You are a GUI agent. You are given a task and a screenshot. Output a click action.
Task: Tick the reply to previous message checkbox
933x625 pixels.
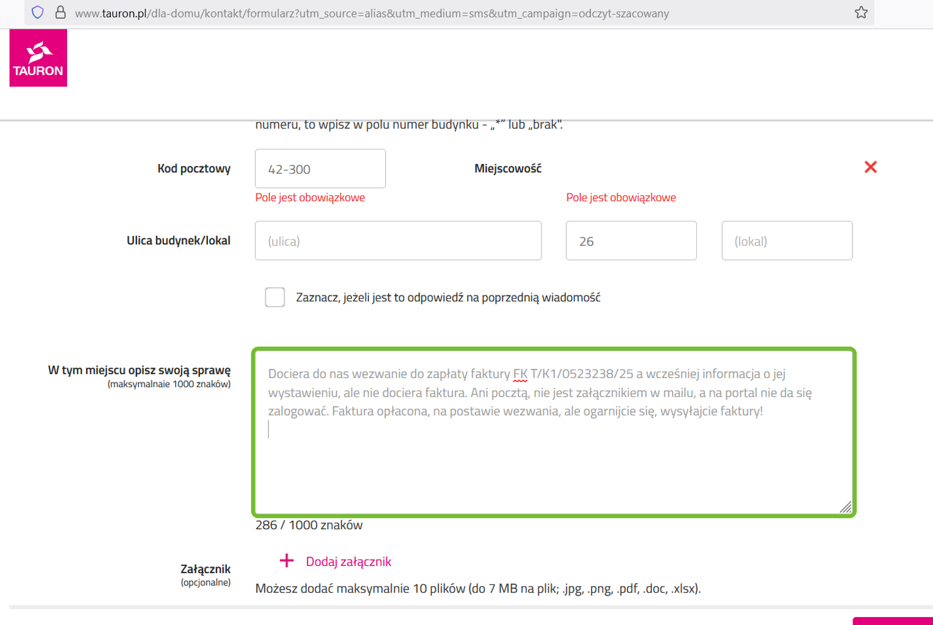tap(275, 297)
